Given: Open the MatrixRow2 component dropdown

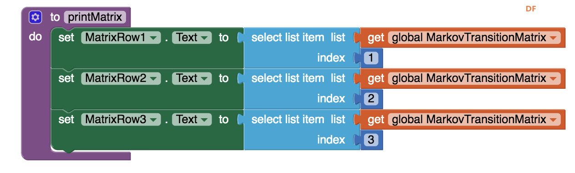Looking at the screenshot, I should click(121, 79).
